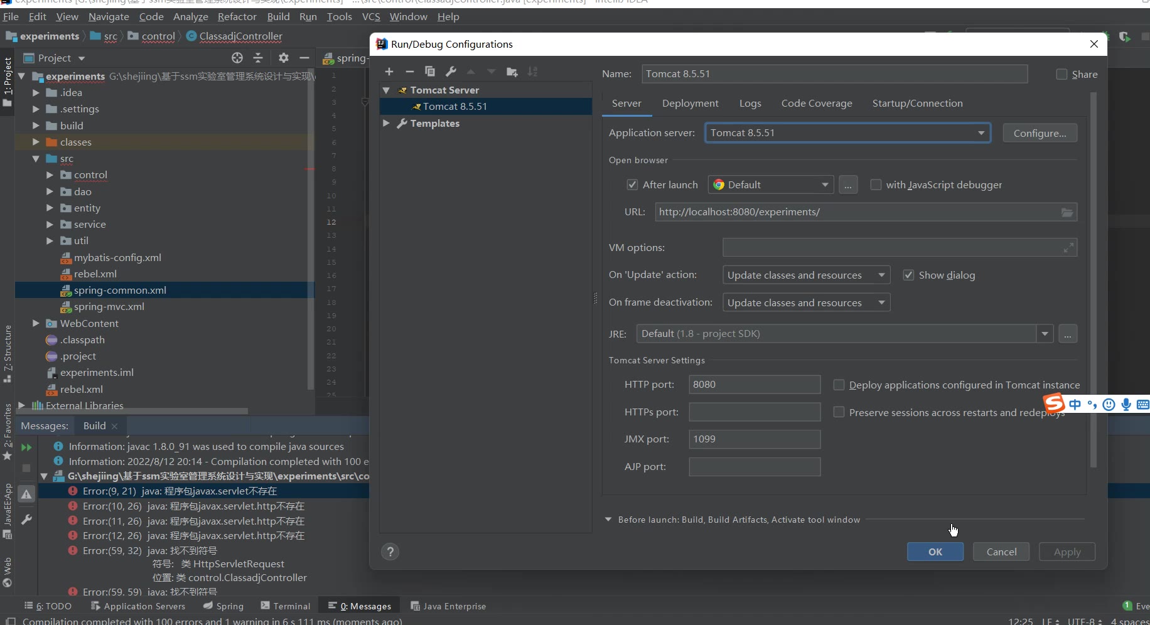Open On 'Update' action dropdown

(x=807, y=275)
